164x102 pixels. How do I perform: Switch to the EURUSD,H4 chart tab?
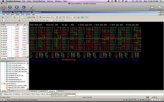[34, 91]
